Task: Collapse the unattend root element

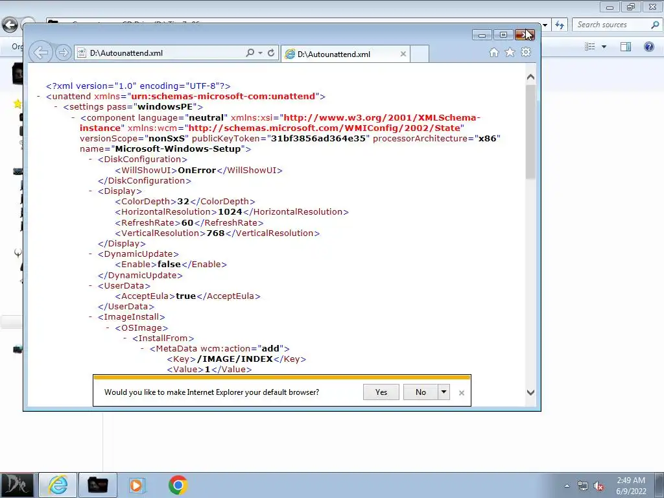Action: tap(38, 97)
